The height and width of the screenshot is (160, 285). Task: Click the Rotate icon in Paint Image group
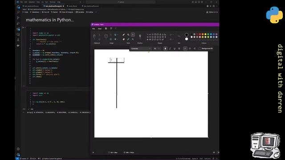(115, 35)
